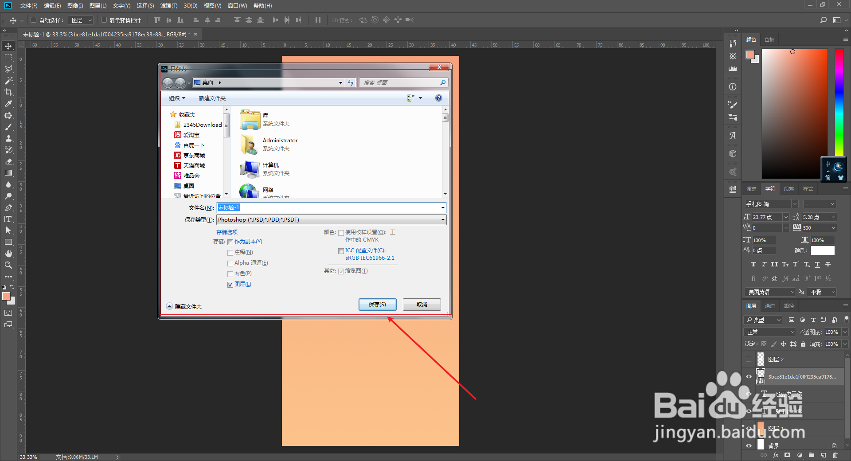Open the 3D panel cube icon
The width and height of the screenshot is (851, 461).
(x=733, y=153)
